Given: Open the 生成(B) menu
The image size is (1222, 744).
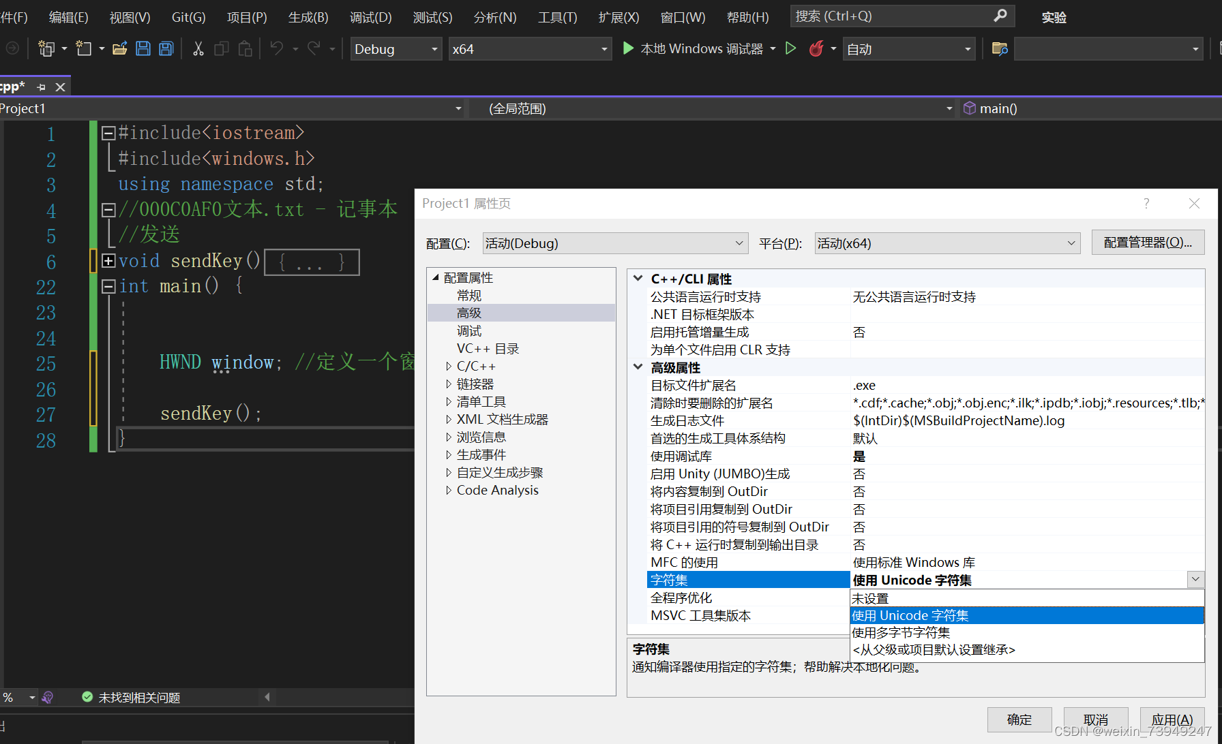Looking at the screenshot, I should pos(308,17).
